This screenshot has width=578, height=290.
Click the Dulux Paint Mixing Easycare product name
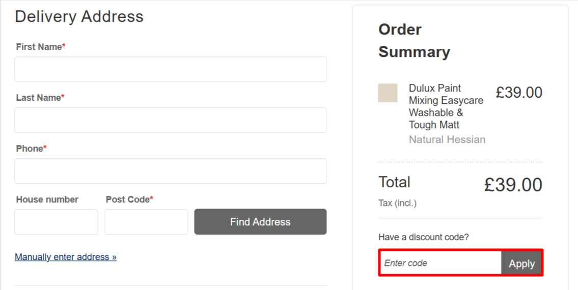point(446,106)
